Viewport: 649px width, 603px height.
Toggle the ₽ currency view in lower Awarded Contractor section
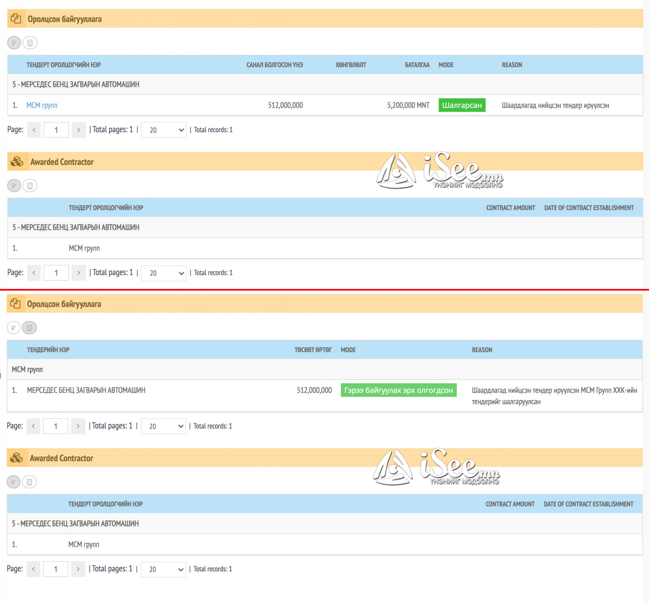pyautogui.click(x=13, y=482)
